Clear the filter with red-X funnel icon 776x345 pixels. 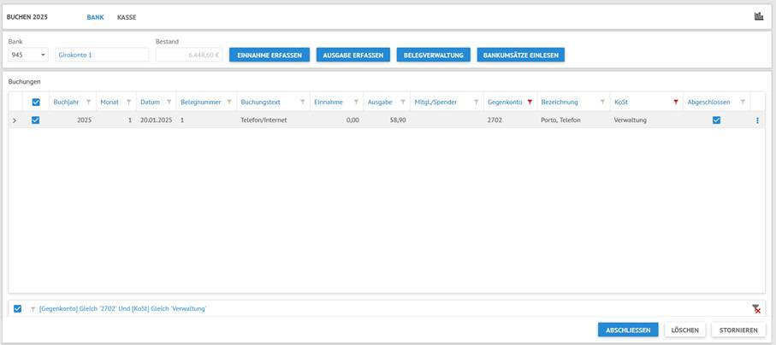pyautogui.click(x=755, y=309)
